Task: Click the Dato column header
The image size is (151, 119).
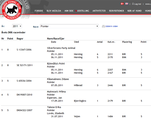Action: [x=53, y=42]
